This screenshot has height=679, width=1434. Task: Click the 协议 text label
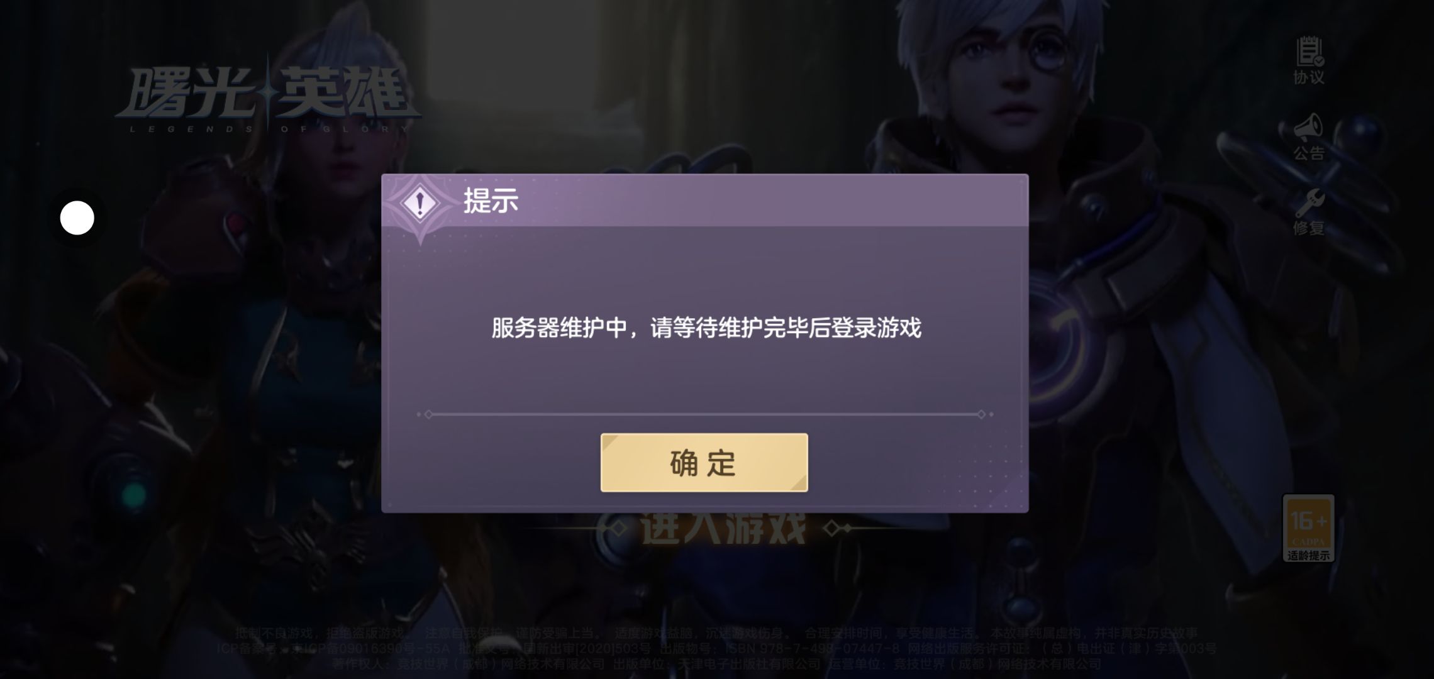pos(1309,77)
